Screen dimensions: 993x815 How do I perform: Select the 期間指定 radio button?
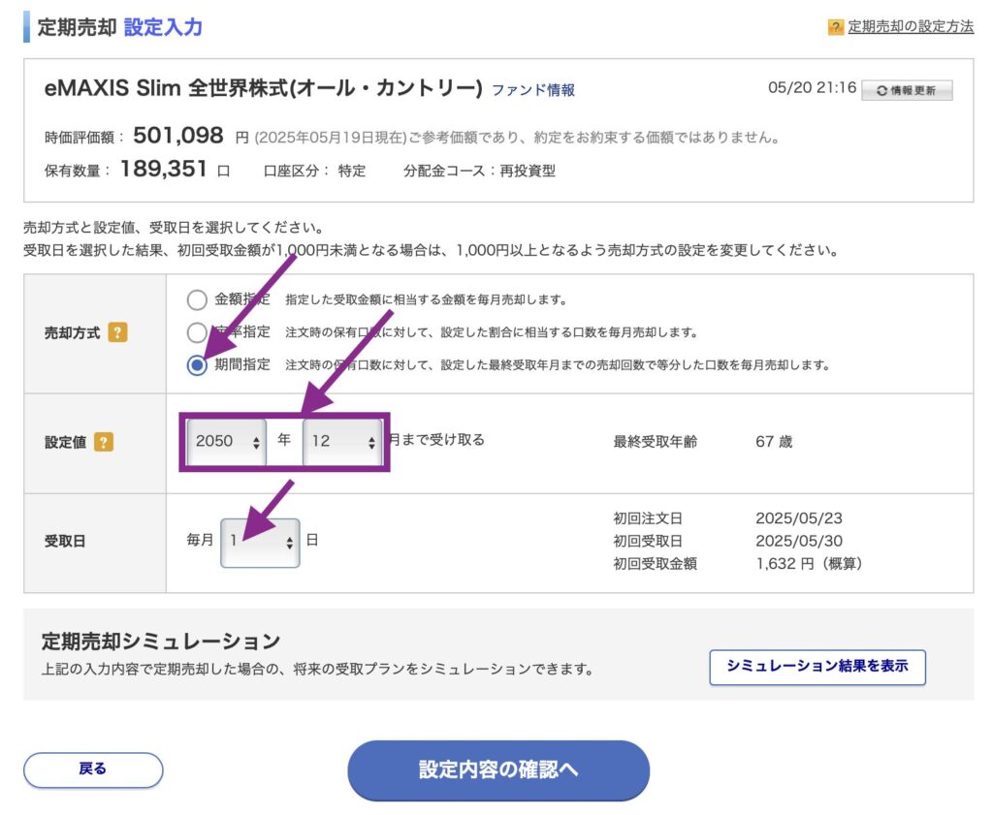tap(197, 365)
